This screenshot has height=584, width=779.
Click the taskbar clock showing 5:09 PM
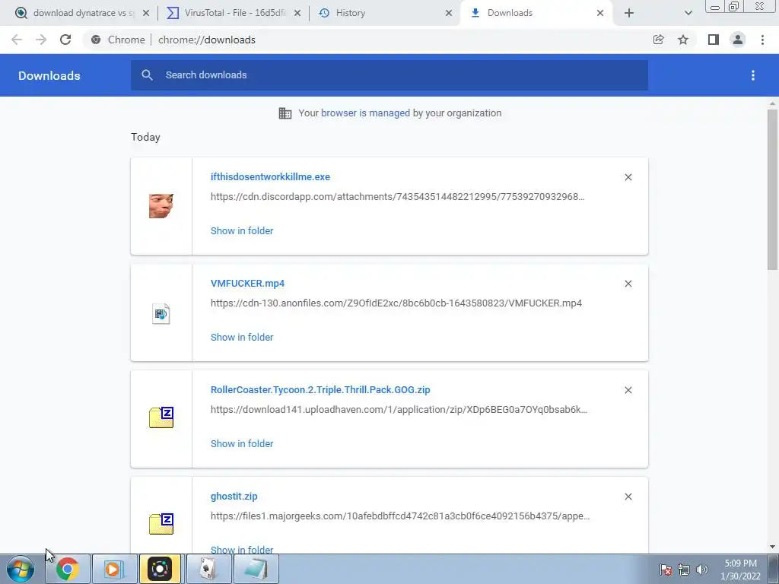click(x=740, y=570)
